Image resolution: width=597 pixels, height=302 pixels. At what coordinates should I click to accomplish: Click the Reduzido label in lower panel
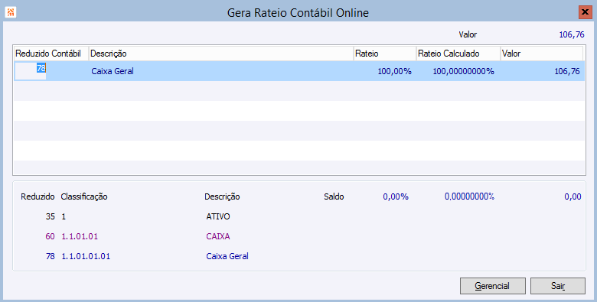(x=38, y=196)
